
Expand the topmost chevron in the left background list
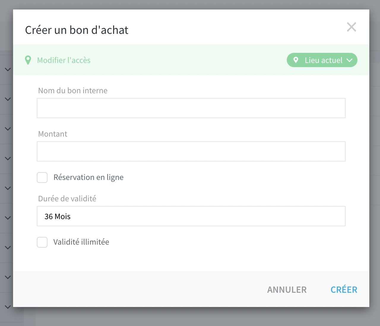coord(8,69)
